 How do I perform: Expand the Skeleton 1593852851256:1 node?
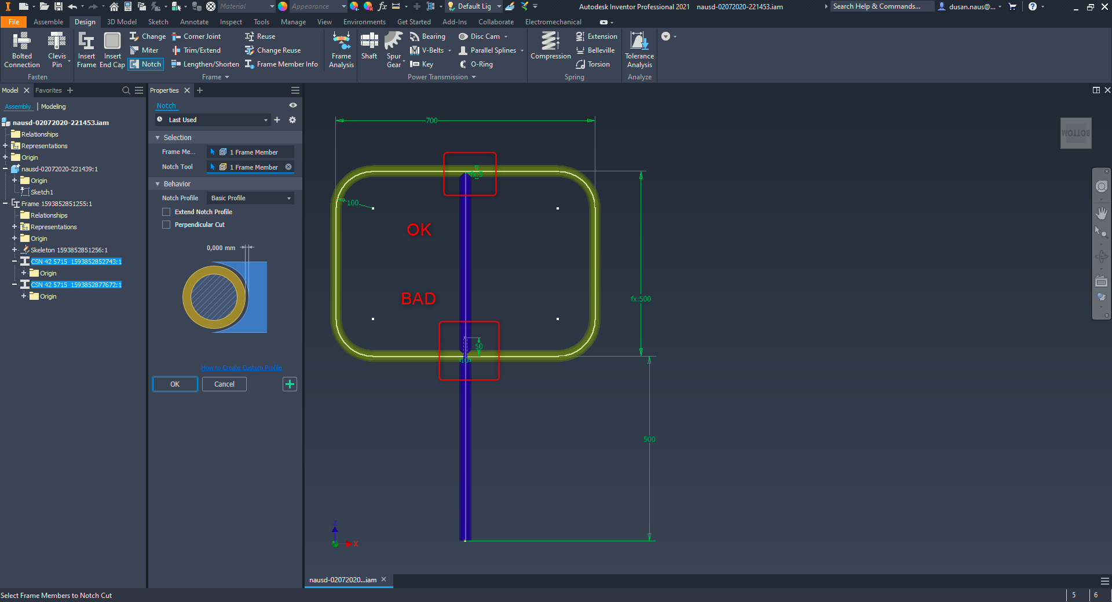click(14, 250)
